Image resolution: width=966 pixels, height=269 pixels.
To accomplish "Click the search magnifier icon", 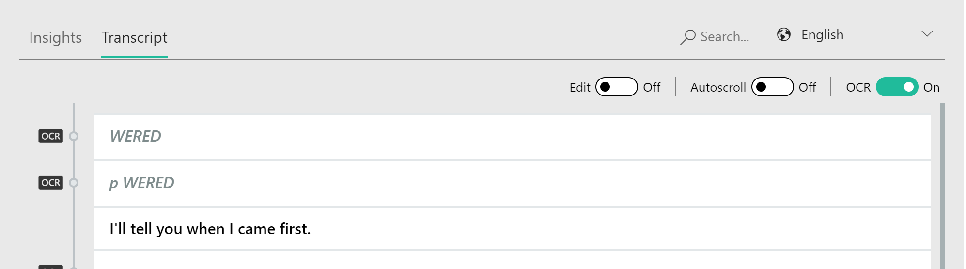I will coord(687,37).
